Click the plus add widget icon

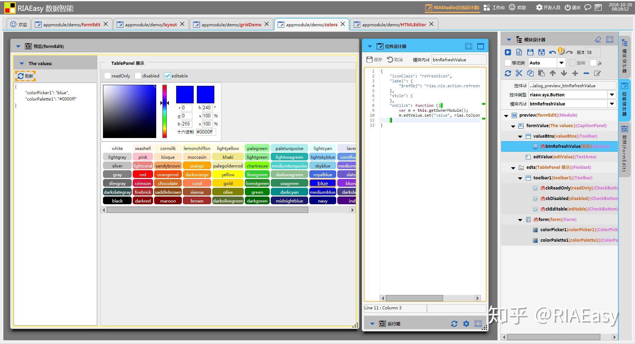coord(575,73)
